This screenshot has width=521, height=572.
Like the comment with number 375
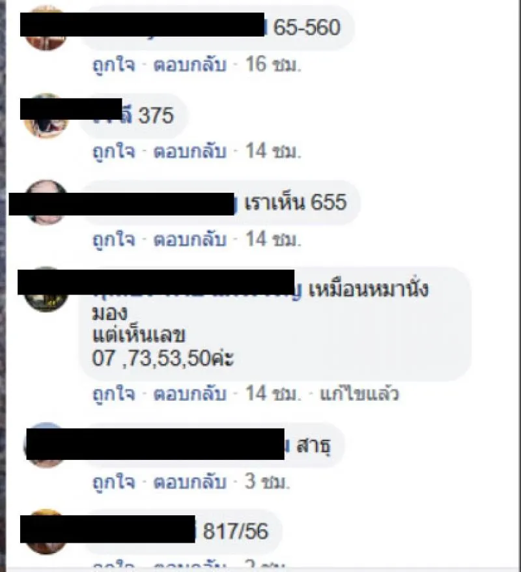point(114,152)
